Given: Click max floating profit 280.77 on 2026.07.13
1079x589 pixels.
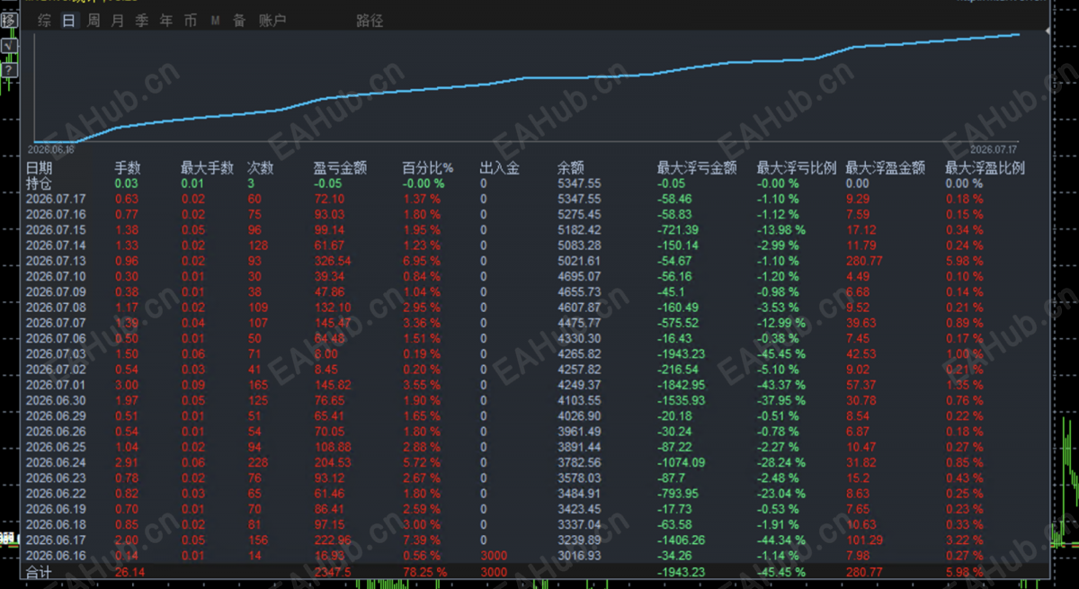Looking at the screenshot, I should tap(865, 261).
